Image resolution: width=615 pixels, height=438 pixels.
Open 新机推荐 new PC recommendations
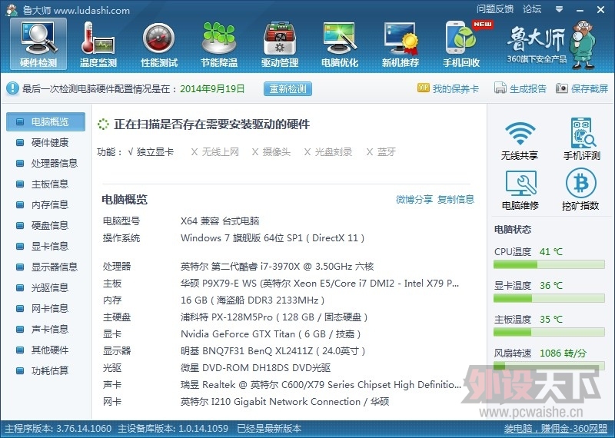[401, 45]
